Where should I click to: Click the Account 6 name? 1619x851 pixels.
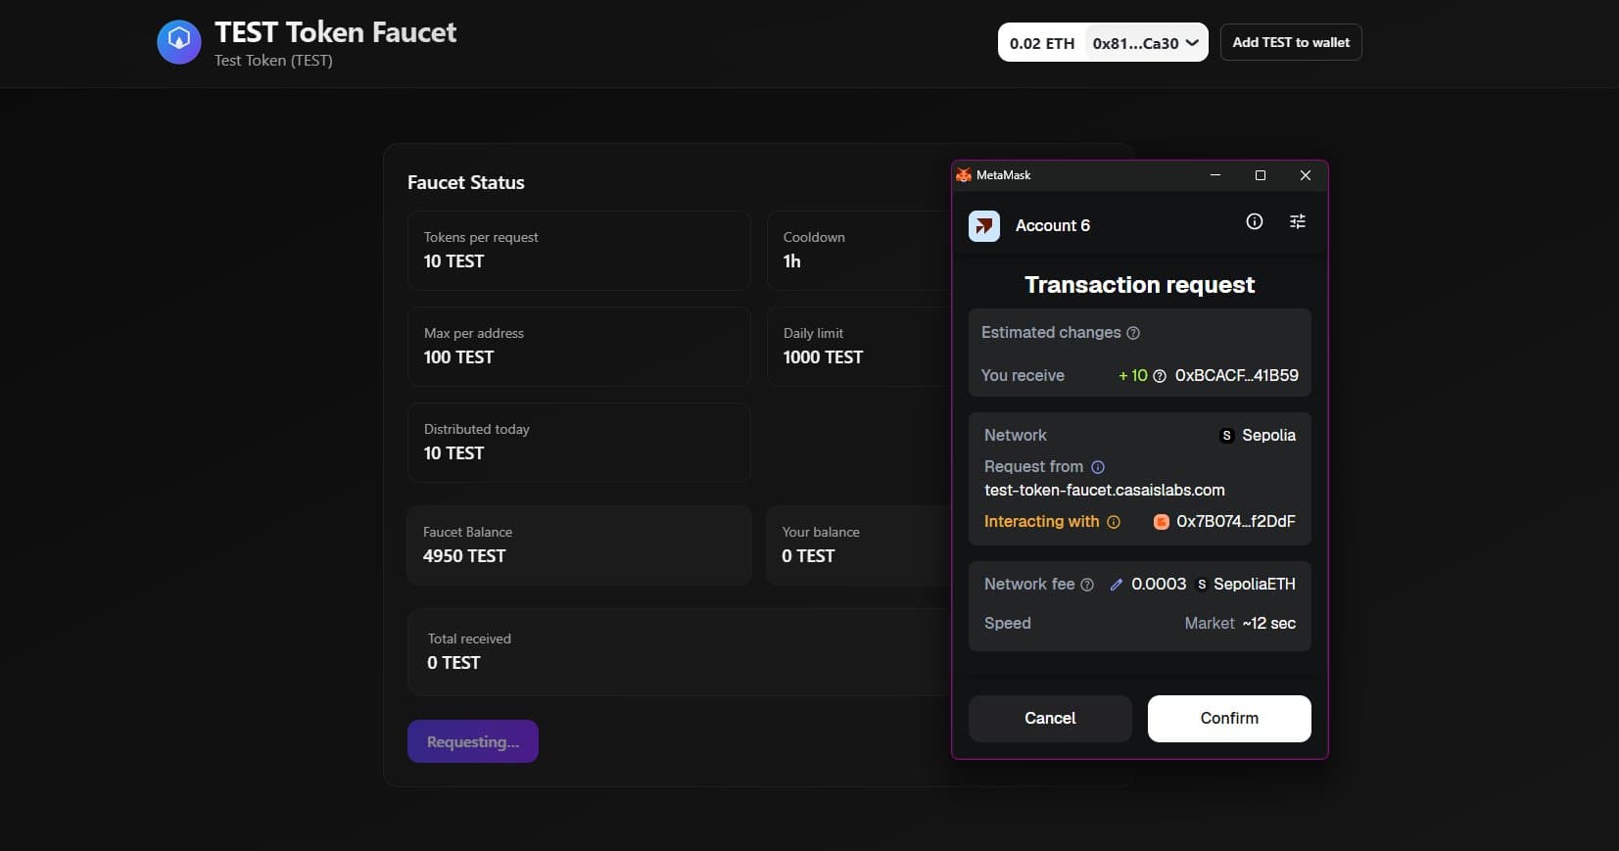pos(1053,226)
